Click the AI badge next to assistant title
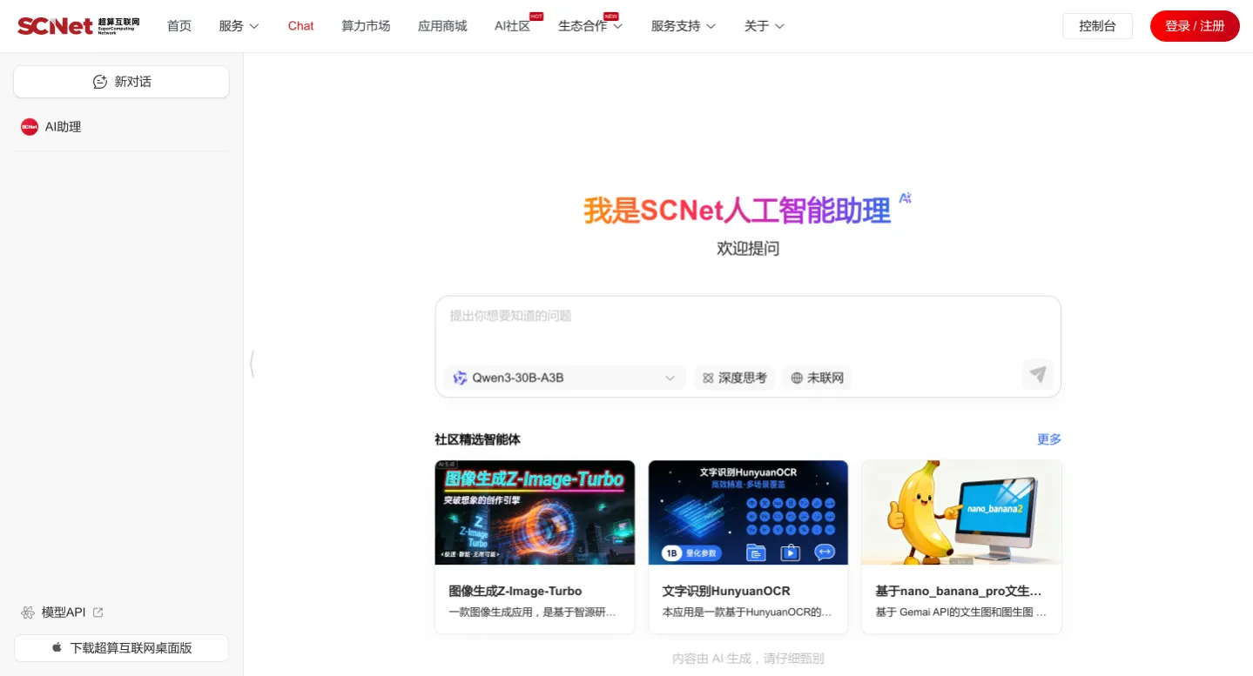 904,199
